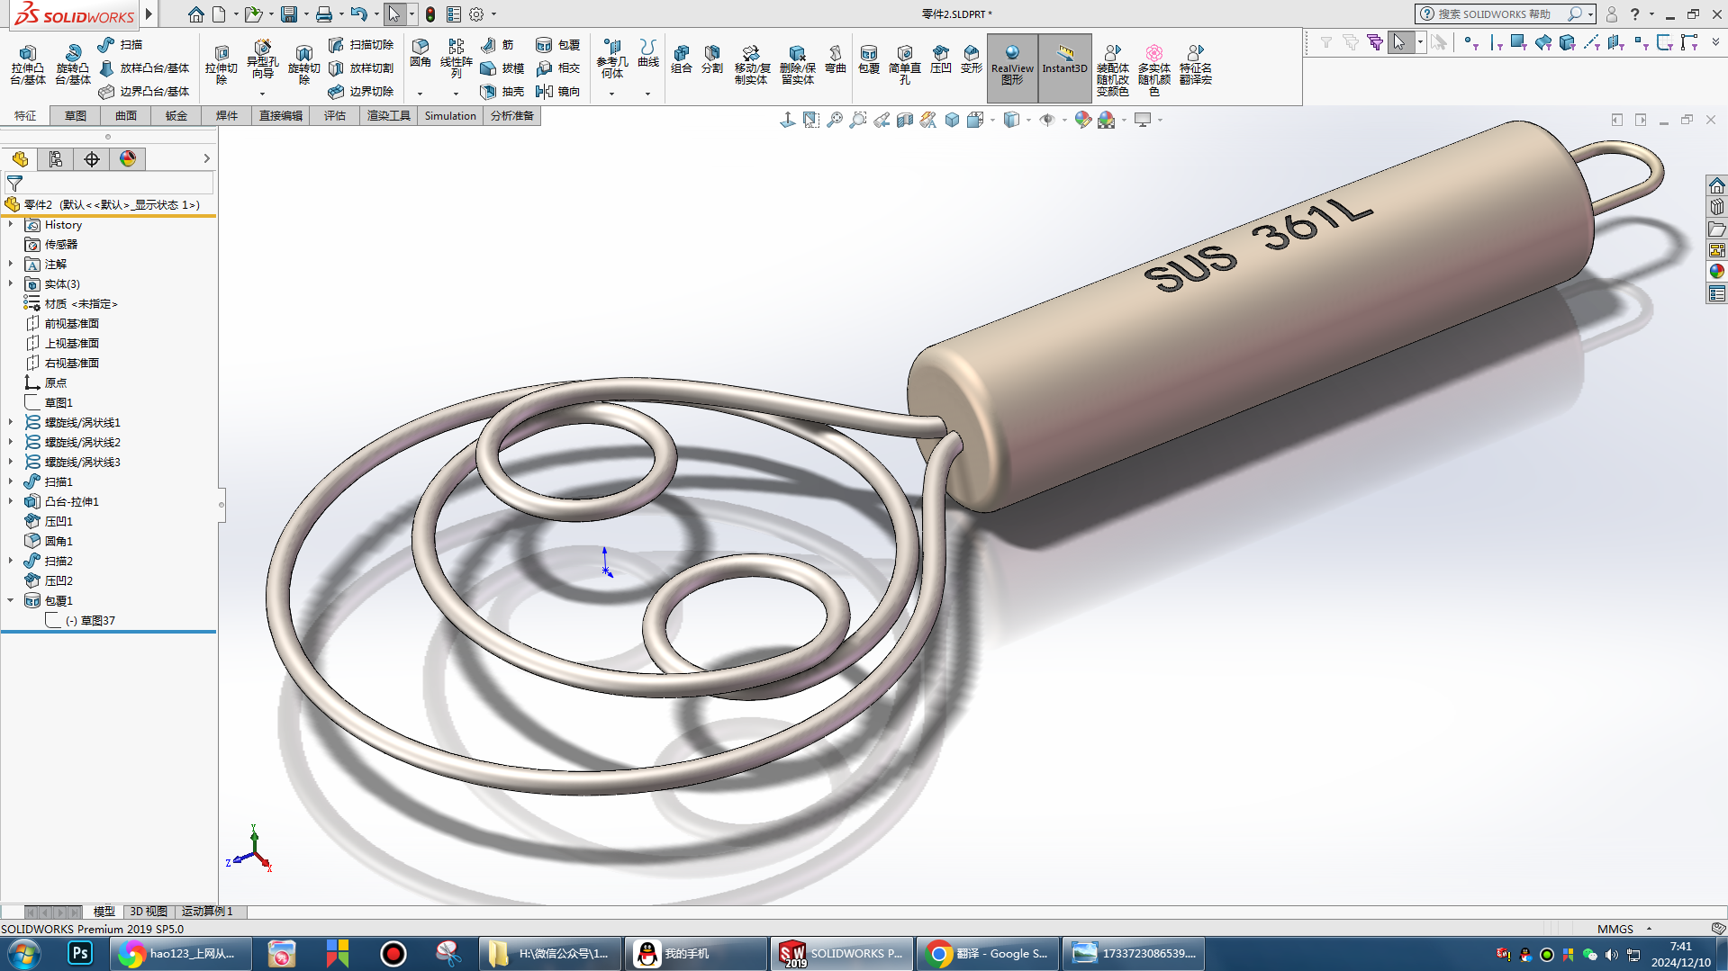Run the 特征名翻译宏 feature name macro
This screenshot has width=1728, height=971.
(x=1195, y=65)
